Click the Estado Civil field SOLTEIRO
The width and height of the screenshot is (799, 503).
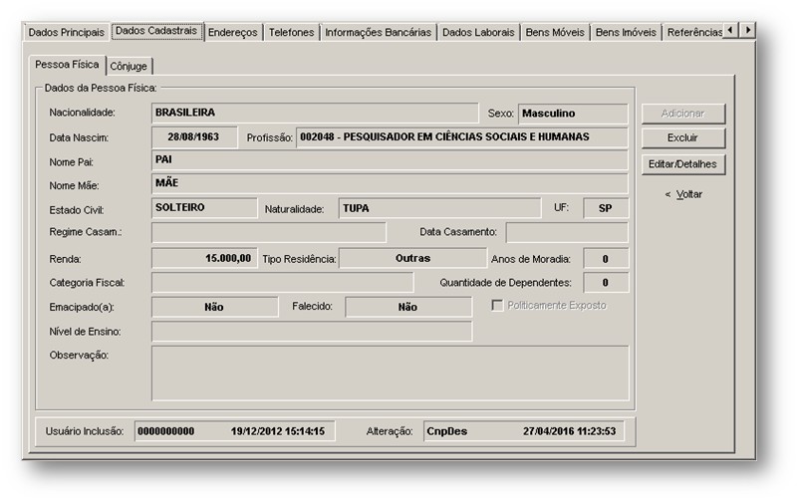(204, 208)
